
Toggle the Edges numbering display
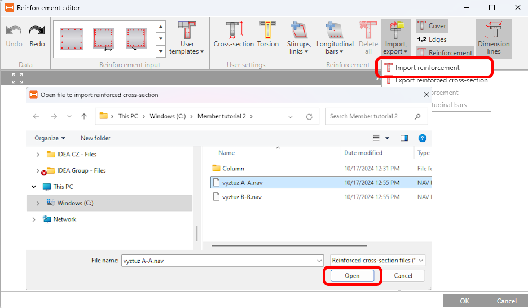(x=432, y=39)
